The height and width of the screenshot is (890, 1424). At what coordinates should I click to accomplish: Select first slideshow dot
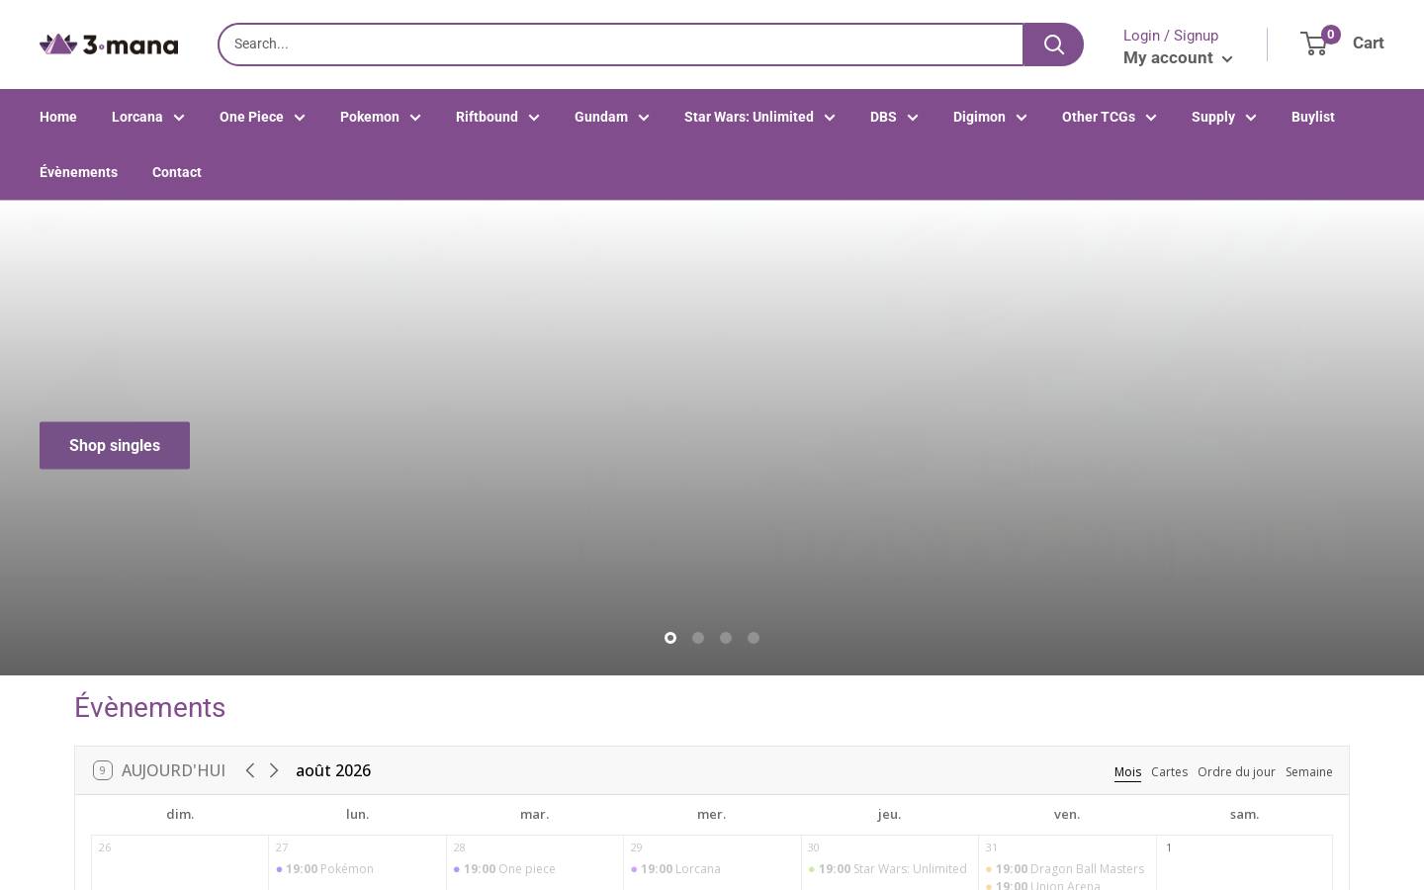670,638
